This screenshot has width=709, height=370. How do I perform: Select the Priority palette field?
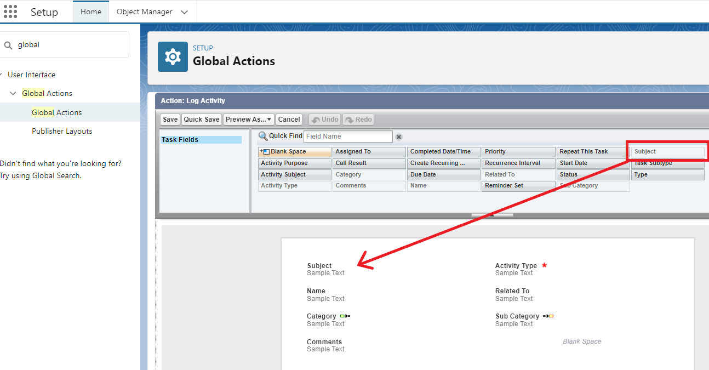(518, 152)
